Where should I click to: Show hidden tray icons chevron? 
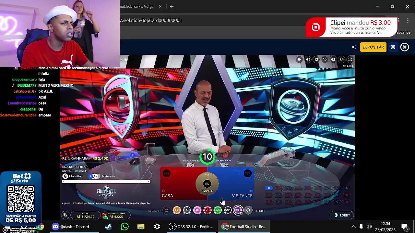click(353, 227)
